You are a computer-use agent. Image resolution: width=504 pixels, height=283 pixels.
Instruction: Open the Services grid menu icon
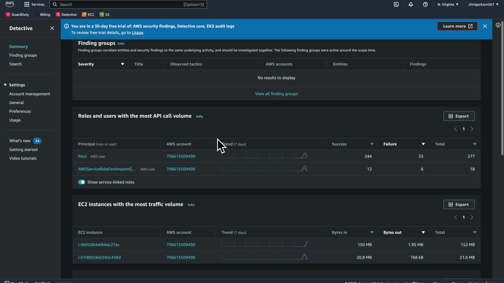27,4
